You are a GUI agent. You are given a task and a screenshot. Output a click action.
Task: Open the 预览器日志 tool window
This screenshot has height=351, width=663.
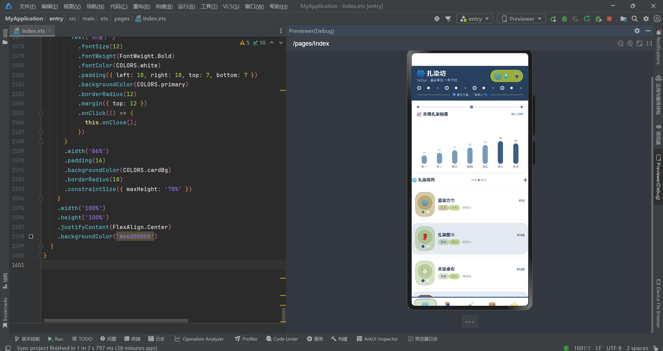point(423,339)
